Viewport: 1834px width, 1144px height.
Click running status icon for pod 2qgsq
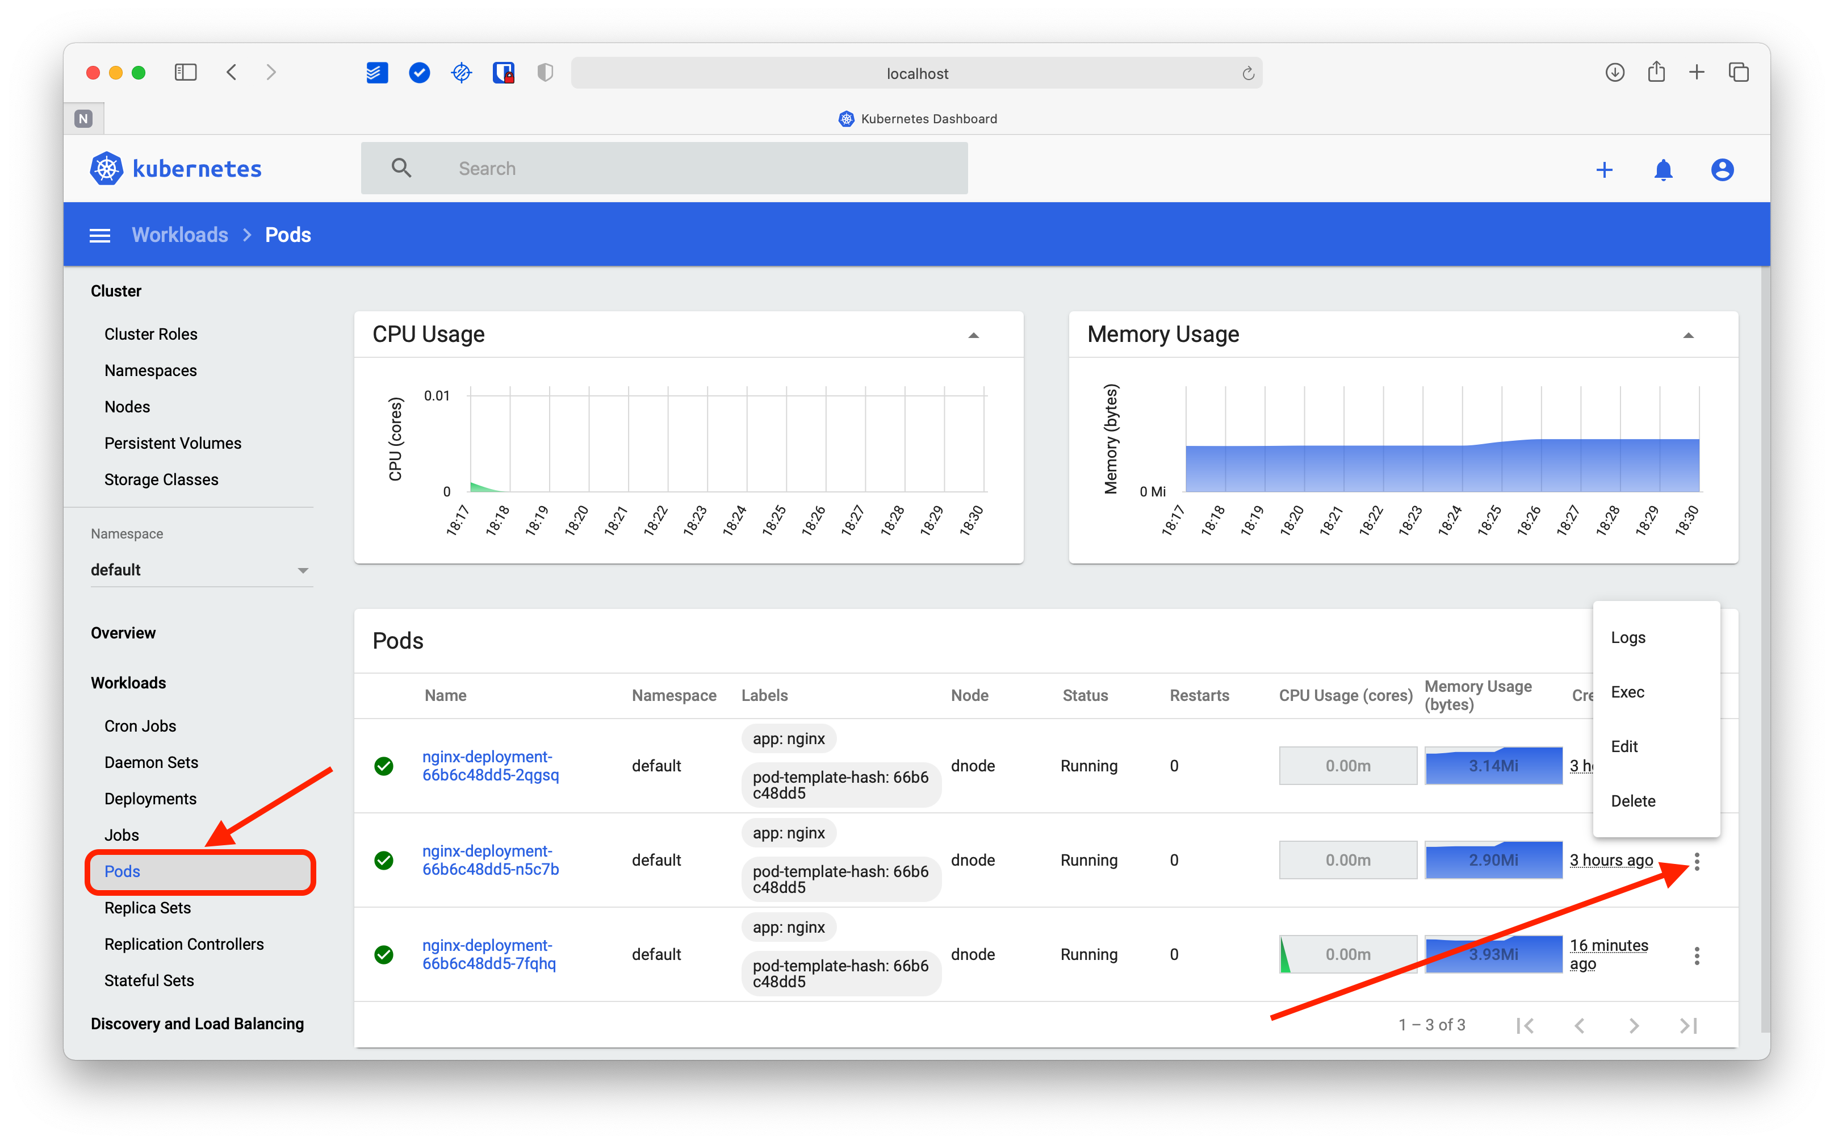[x=384, y=766]
